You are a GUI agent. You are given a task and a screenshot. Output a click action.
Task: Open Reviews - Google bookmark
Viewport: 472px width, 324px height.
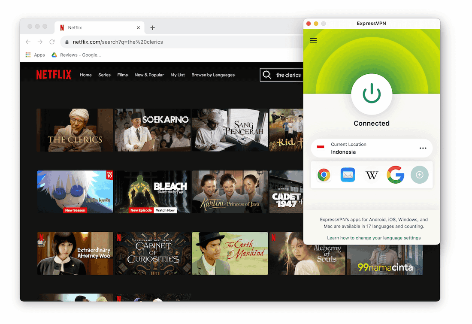click(76, 55)
